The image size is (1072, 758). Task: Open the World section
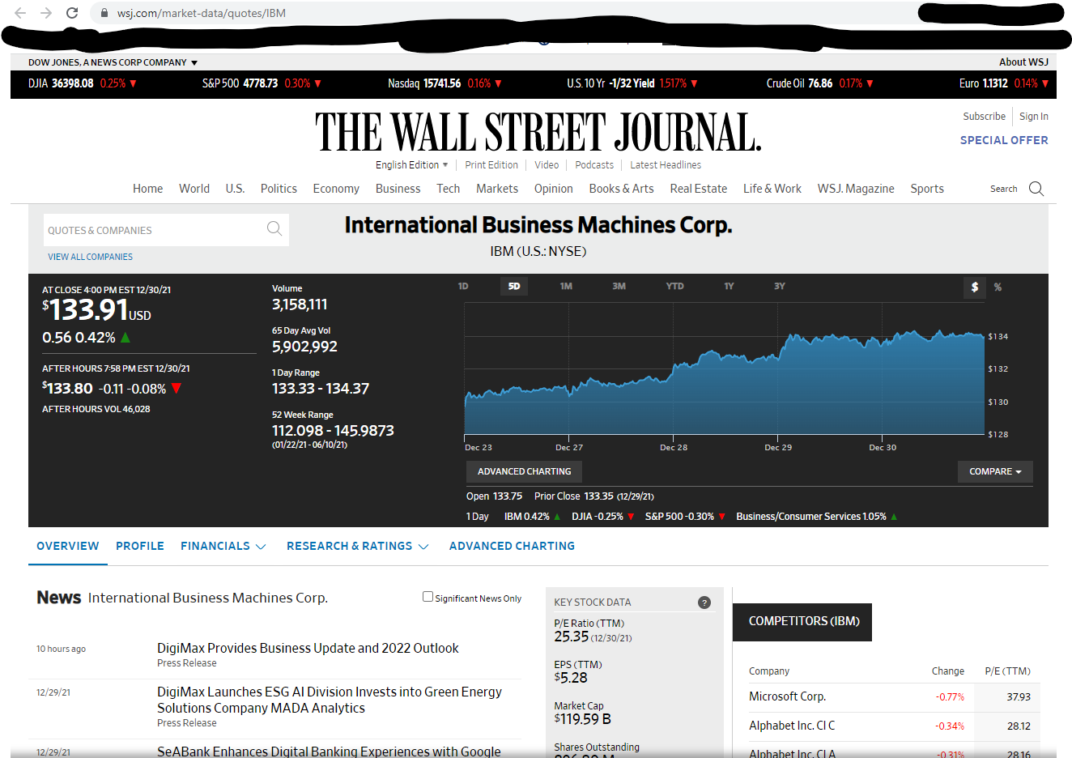coord(194,189)
